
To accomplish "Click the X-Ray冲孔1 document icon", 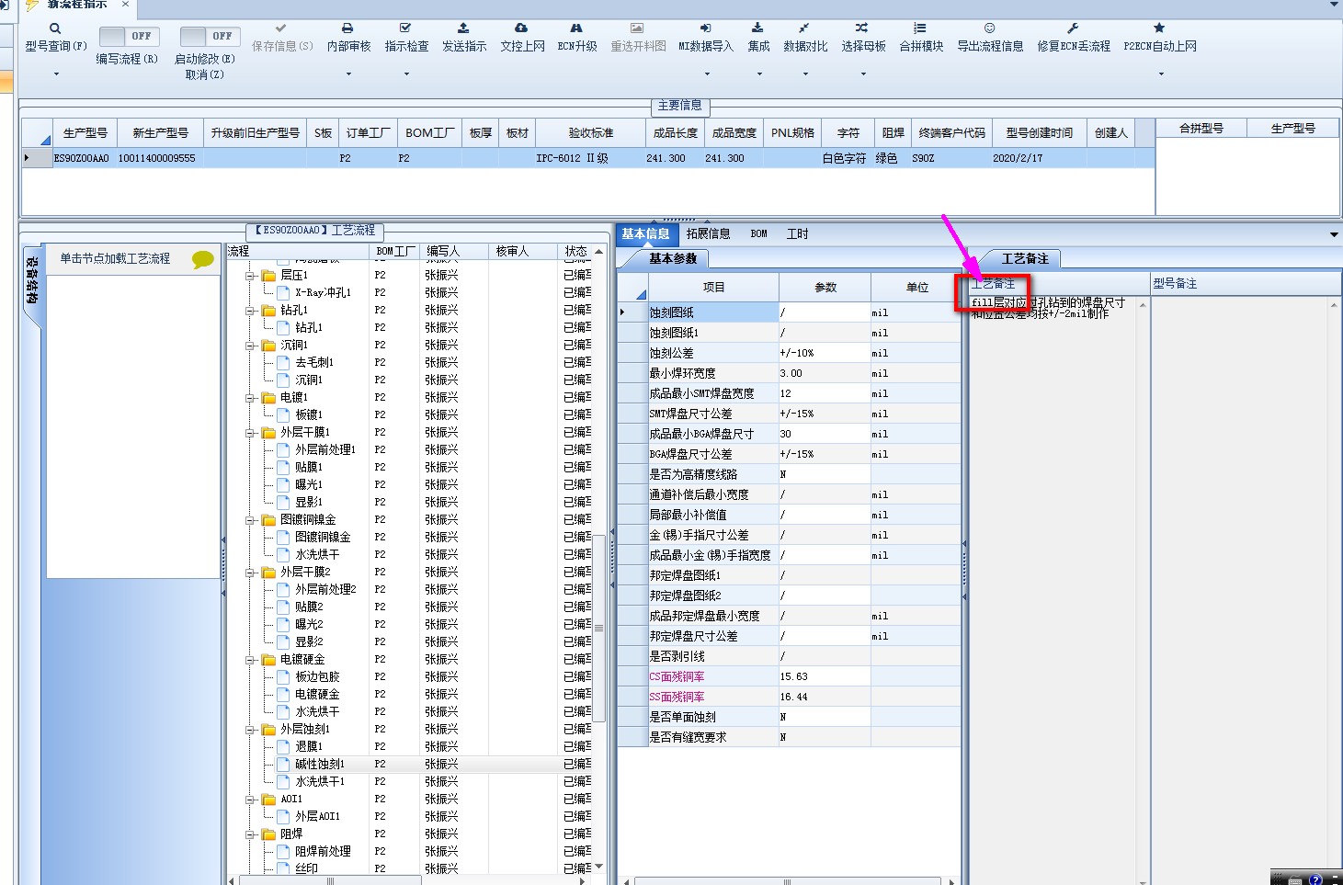I will tap(283, 292).
